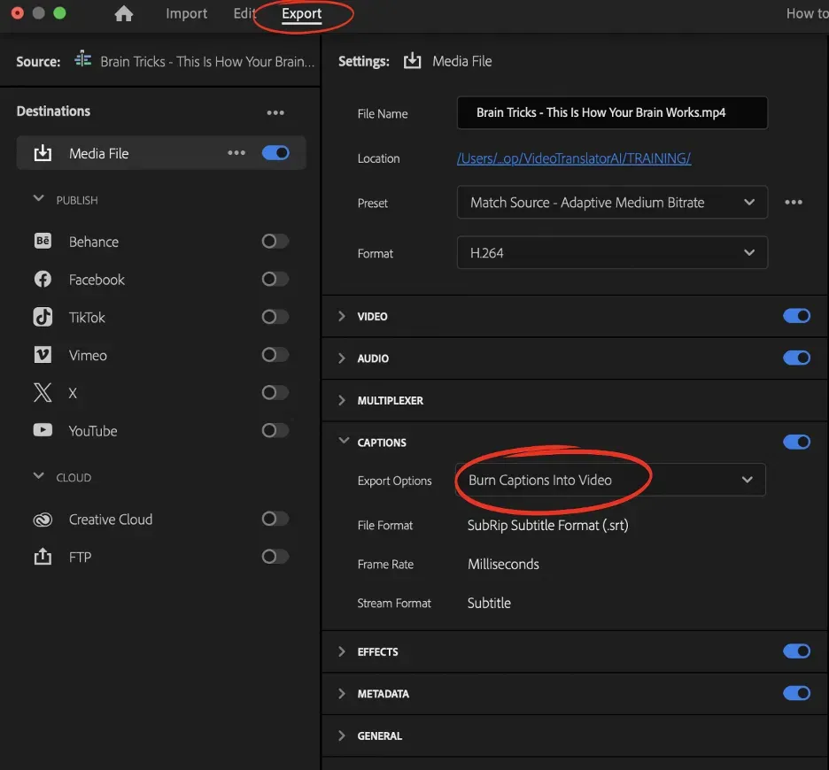Select the Media File destination label
The height and width of the screenshot is (770, 829).
pos(99,153)
